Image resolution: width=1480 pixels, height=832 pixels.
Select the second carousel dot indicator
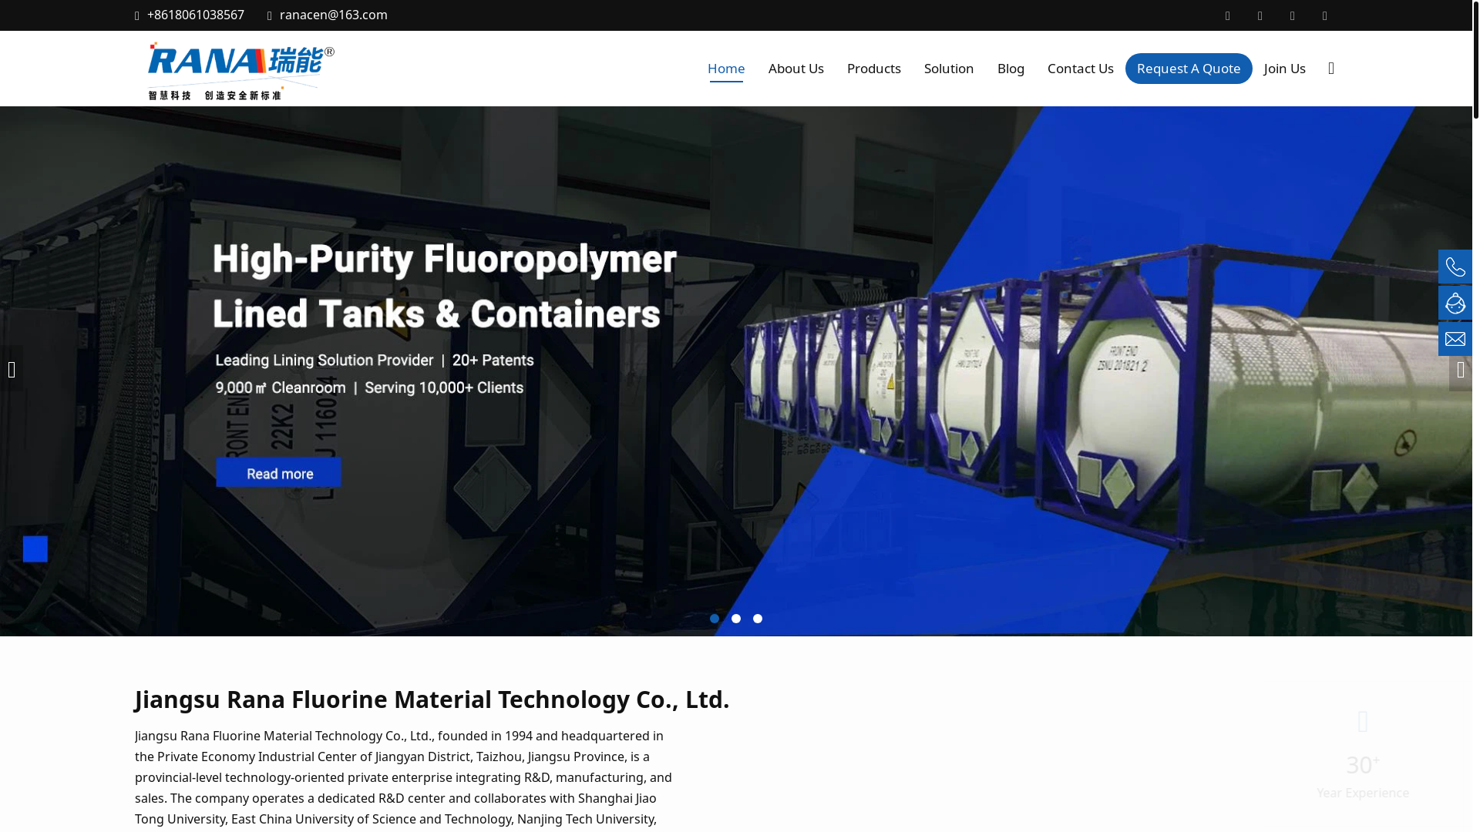(x=736, y=619)
